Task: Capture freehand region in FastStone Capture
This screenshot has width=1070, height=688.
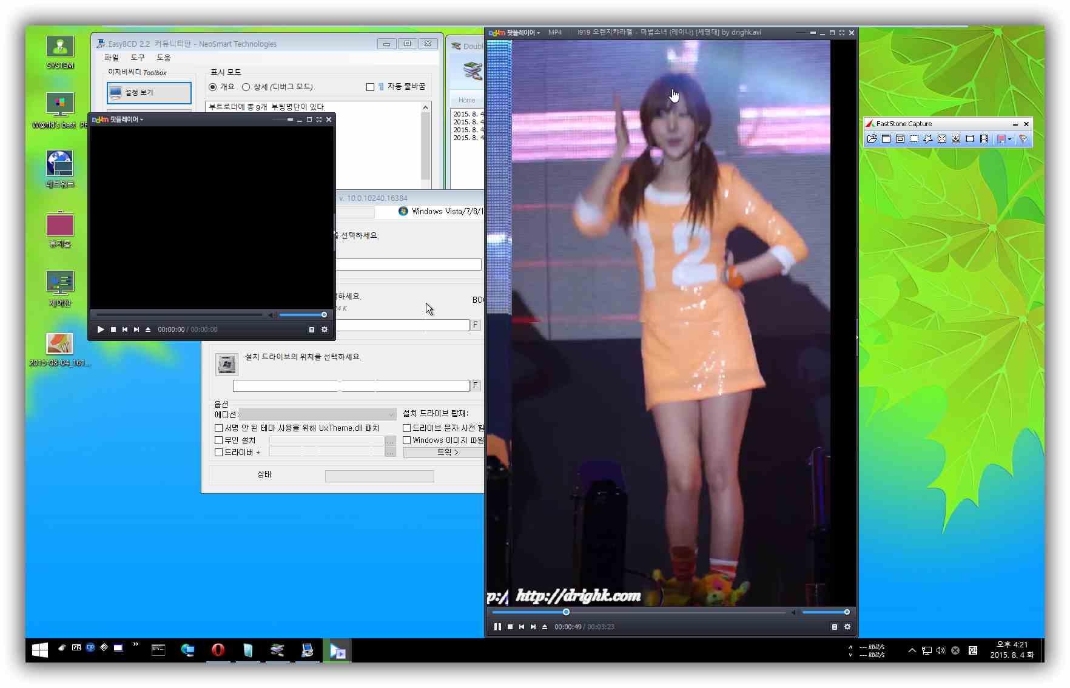Action: tap(928, 139)
